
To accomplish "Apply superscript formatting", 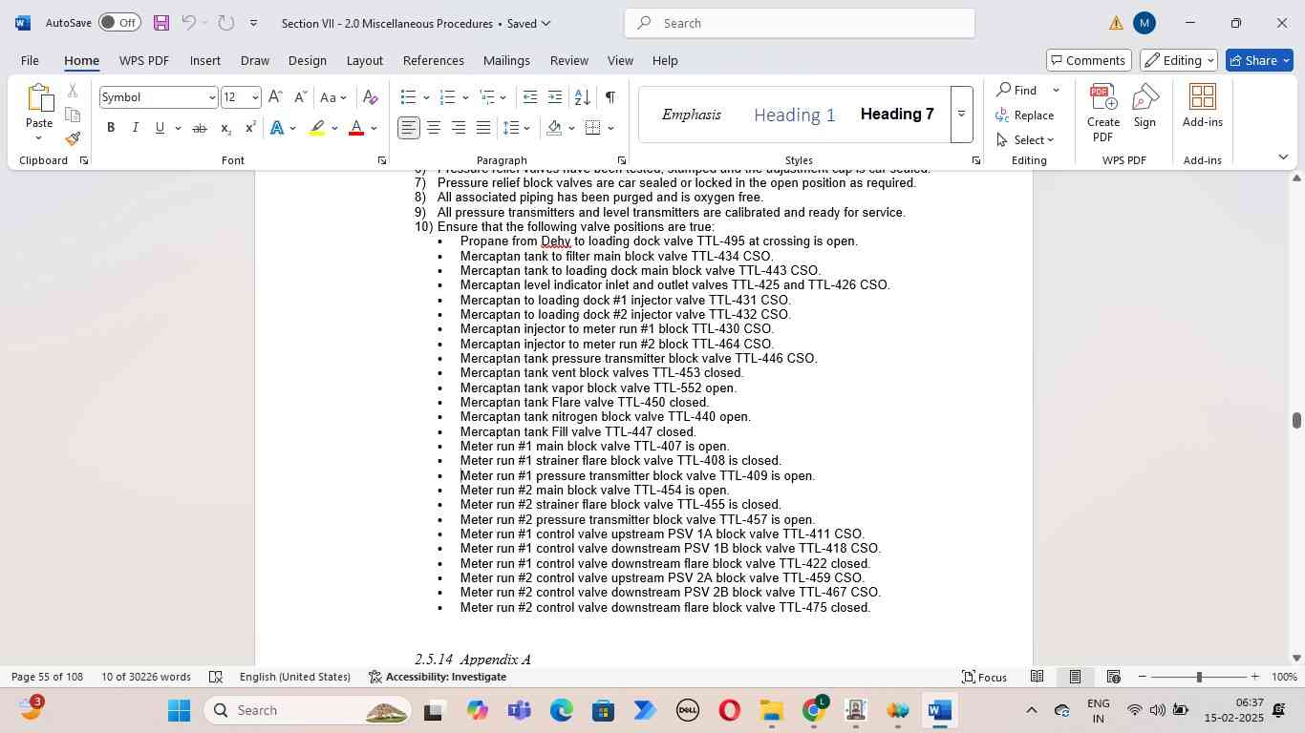I will pyautogui.click(x=250, y=128).
